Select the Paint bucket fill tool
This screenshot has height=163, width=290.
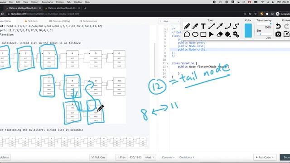coord(228,34)
